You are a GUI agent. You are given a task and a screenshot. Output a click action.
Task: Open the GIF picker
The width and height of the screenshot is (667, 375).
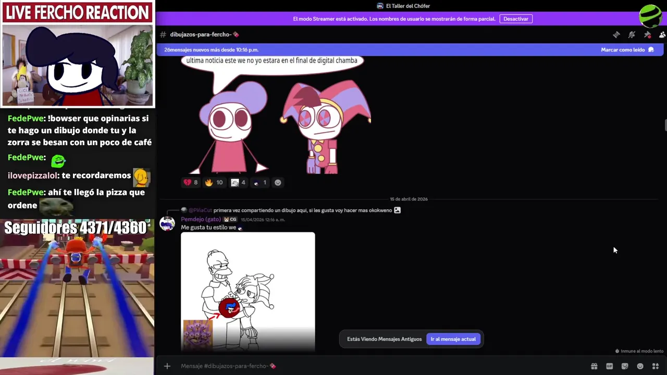coord(610,366)
